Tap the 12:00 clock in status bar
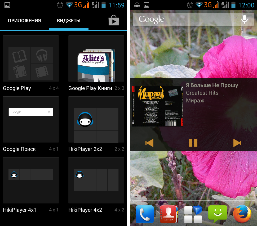 [x=246, y=5]
